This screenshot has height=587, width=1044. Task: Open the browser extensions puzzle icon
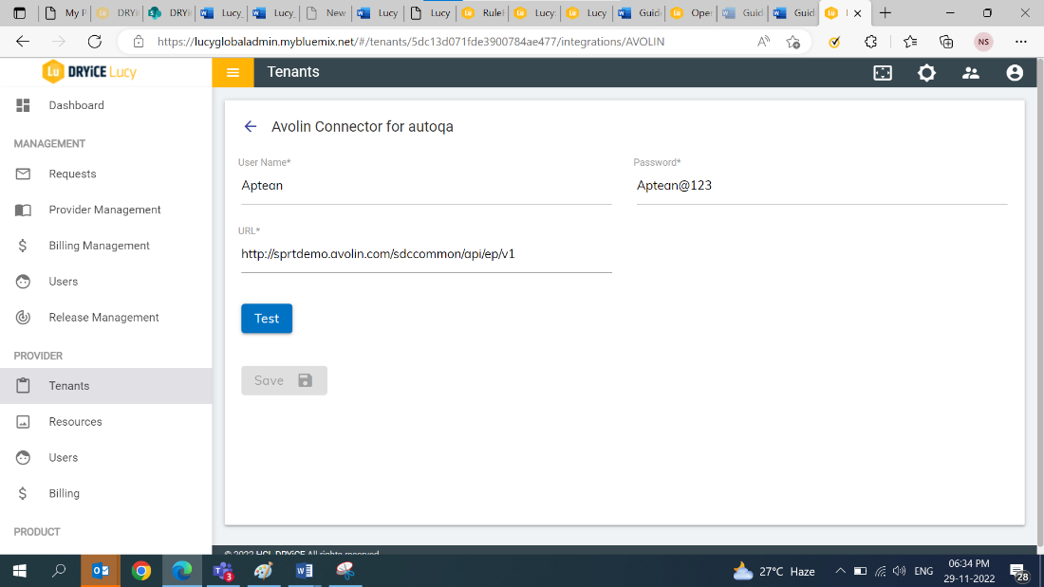[871, 42]
